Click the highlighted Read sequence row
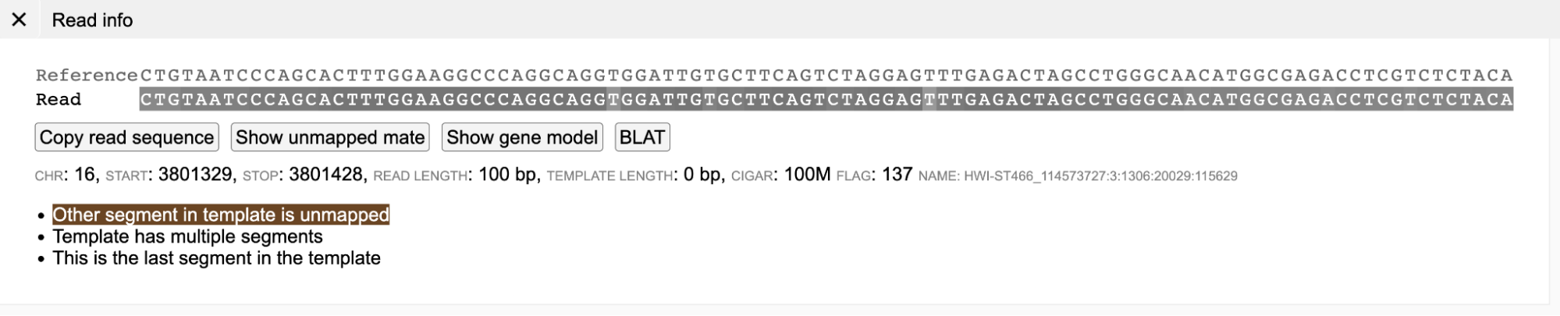The height and width of the screenshot is (316, 1560). coord(826,99)
